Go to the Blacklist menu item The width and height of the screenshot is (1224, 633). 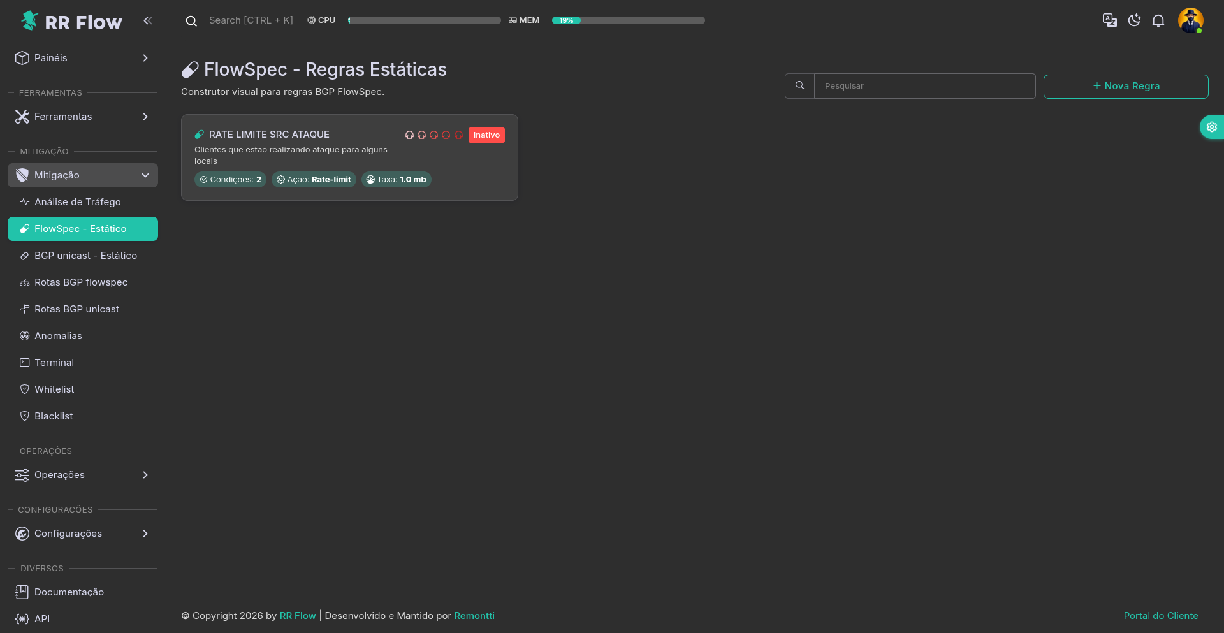54,416
